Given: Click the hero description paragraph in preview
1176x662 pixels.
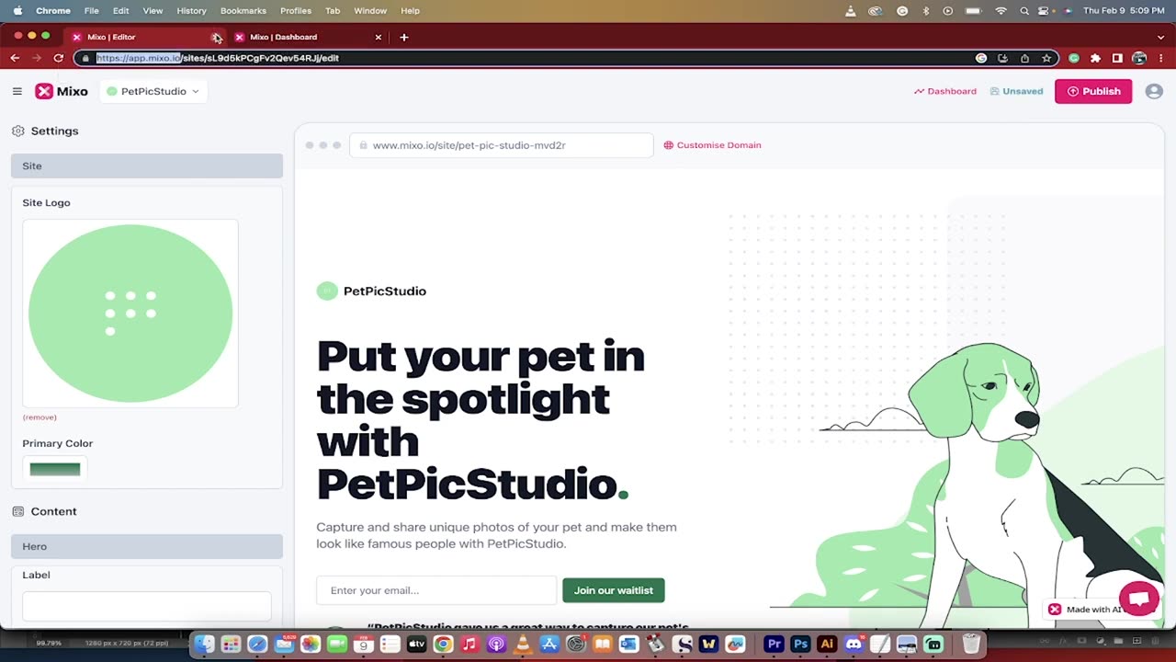Looking at the screenshot, I should tap(496, 535).
